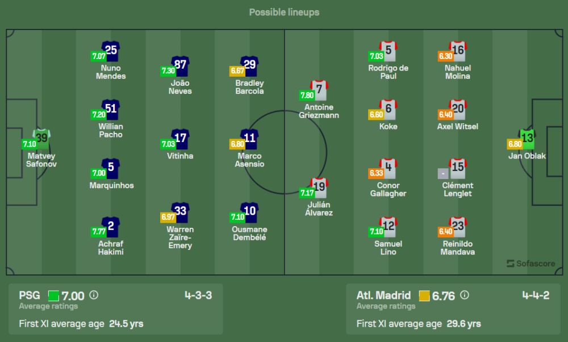Click Julián Álvarez's number 19 shirt
This screenshot has height=342, width=568.
tap(319, 188)
